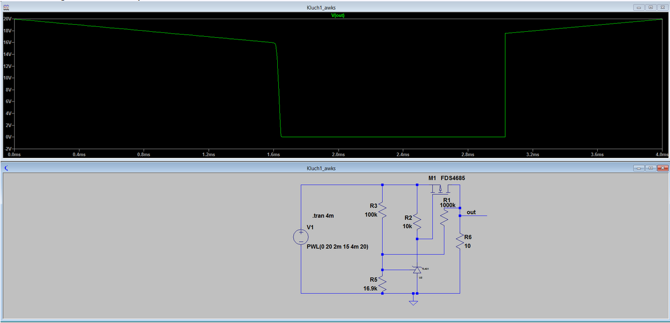Click the 10V label on vertical axis
Viewport: 670px width, 323px height.
(x=7, y=78)
